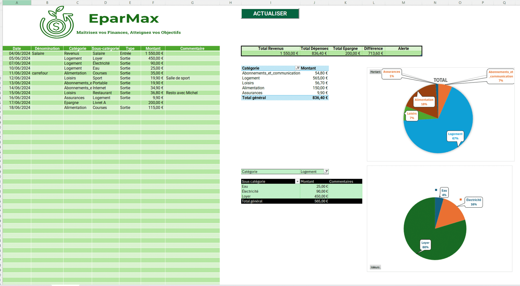Select the black Total général 565,00 € cell

(314, 201)
